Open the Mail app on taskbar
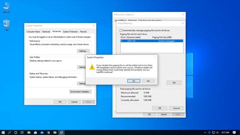240x135 pixels. pyautogui.click(x=42, y=132)
